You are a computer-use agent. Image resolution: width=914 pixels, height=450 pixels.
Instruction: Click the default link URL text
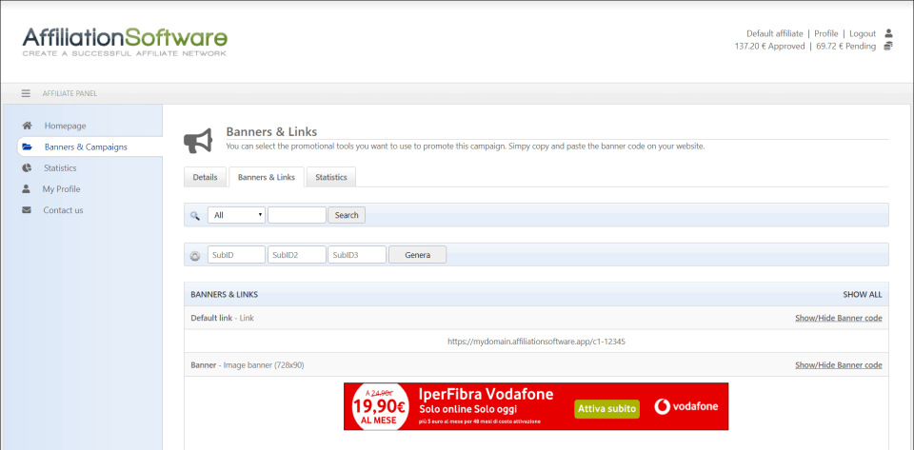536,342
